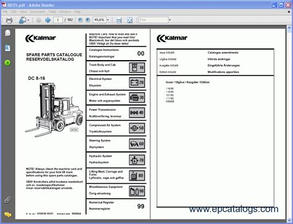
Task: Open the Pages panel icon in sidebar
Action: [7, 33]
